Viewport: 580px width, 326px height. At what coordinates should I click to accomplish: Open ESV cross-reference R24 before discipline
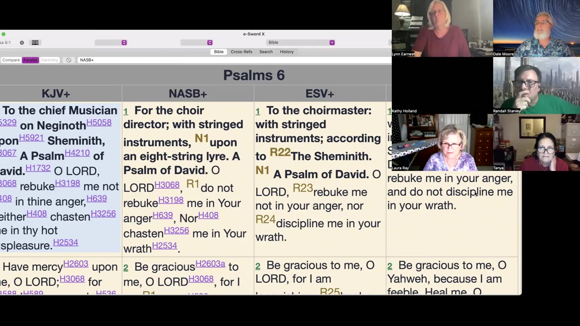click(x=266, y=220)
